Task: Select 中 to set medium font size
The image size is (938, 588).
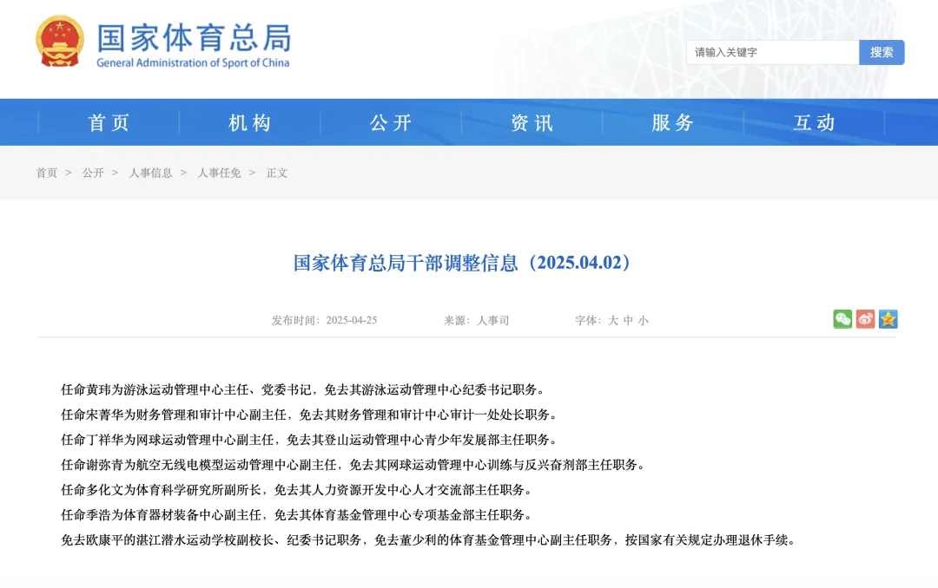Action: 628,320
